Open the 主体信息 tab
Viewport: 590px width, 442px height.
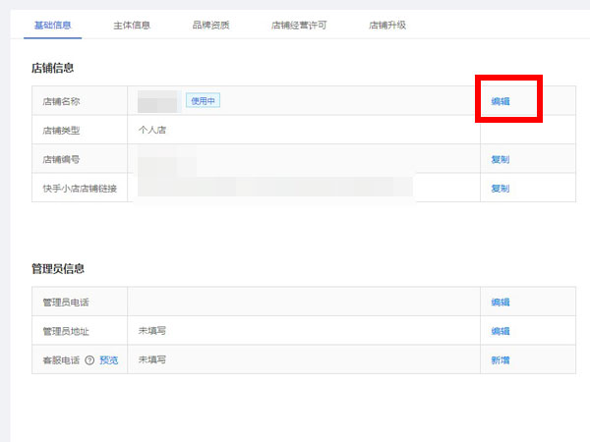tap(132, 25)
